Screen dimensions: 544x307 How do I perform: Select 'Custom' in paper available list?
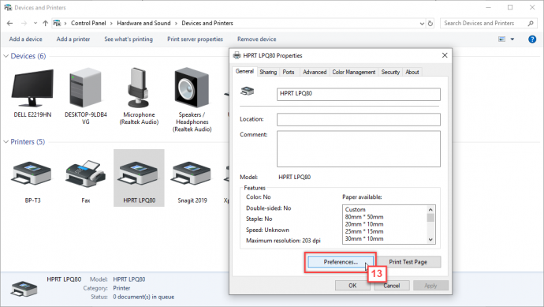click(356, 209)
